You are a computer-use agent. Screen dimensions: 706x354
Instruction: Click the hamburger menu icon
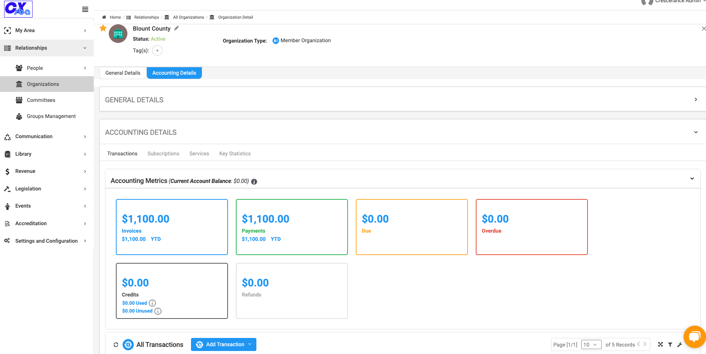(x=85, y=9)
